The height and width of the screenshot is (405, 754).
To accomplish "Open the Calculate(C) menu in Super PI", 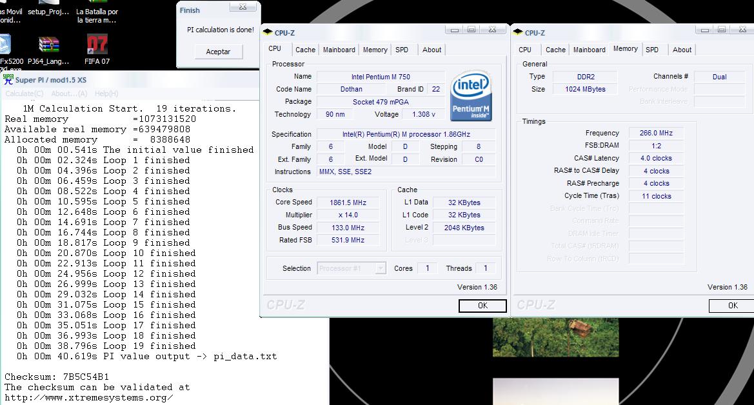I will click(x=25, y=94).
